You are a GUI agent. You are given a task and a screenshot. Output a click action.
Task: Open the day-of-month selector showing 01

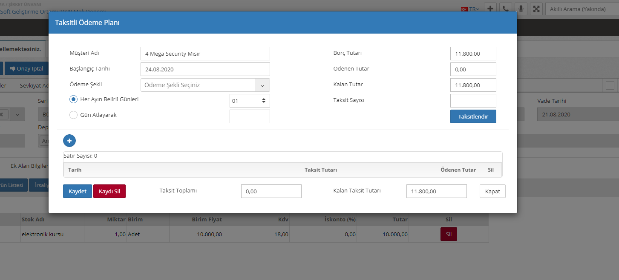[x=249, y=101]
